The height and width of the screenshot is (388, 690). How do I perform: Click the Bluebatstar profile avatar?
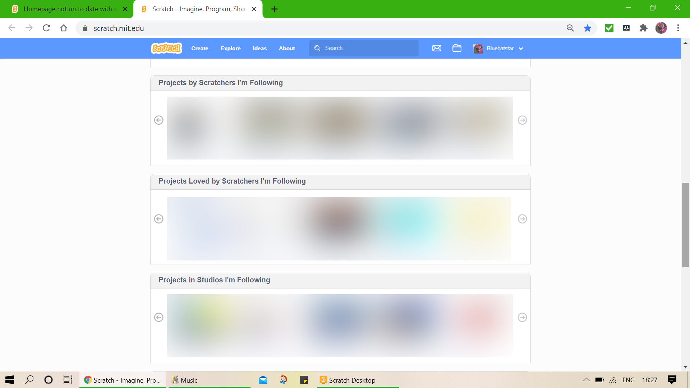coord(478,48)
